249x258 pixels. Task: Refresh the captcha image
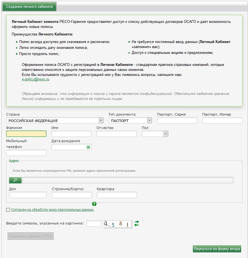coord(137,224)
